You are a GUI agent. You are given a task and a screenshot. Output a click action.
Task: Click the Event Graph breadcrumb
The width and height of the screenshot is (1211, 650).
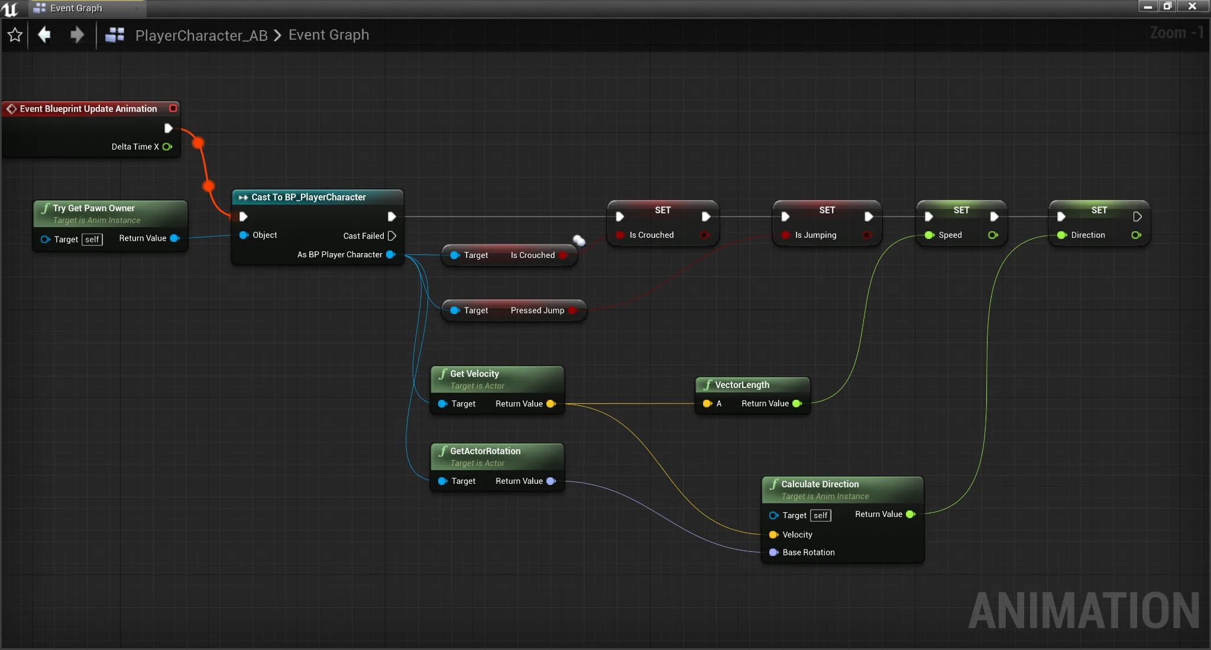coord(329,35)
